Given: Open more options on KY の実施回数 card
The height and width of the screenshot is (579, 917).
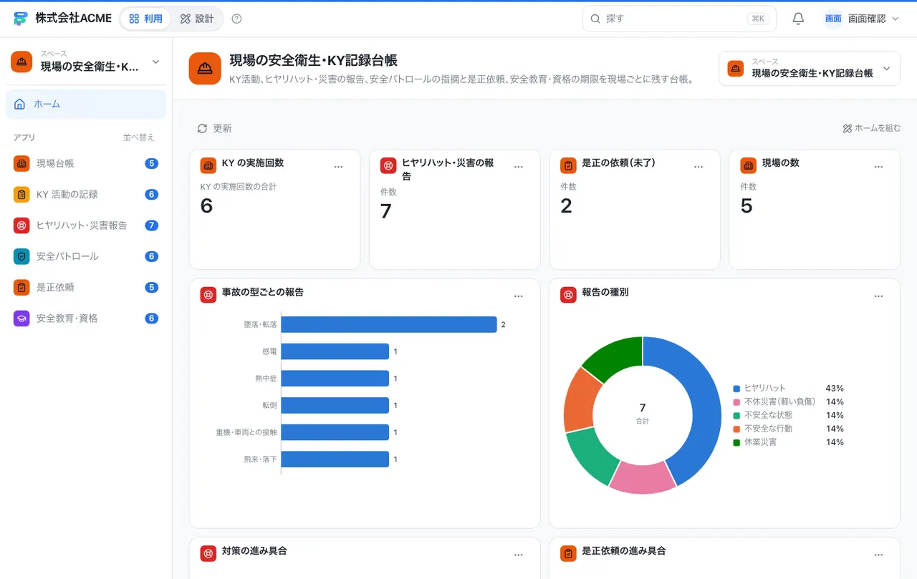Looking at the screenshot, I should (339, 167).
